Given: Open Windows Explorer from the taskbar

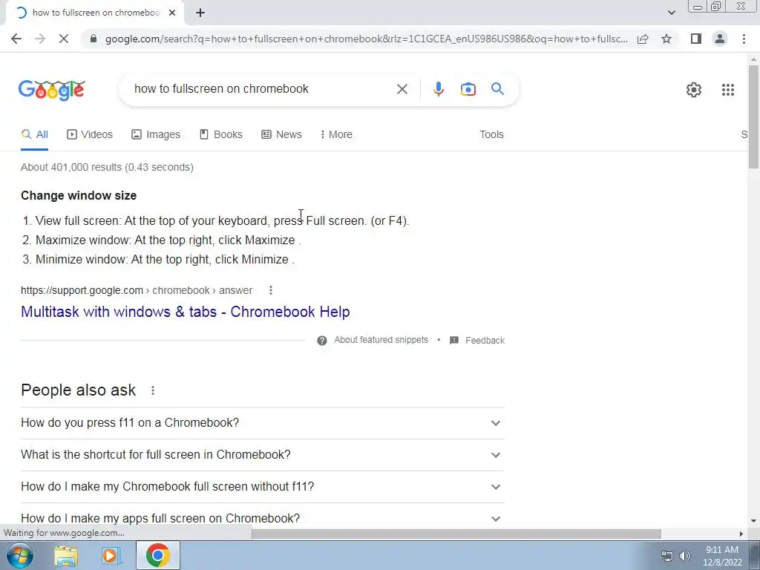Looking at the screenshot, I should [66, 556].
